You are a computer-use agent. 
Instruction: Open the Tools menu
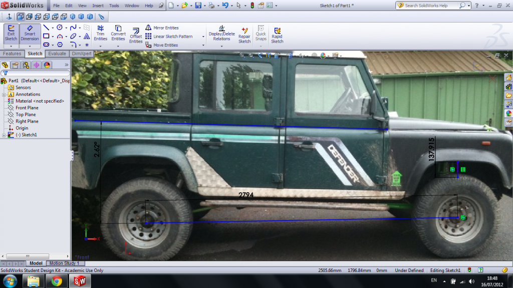[x=114, y=6]
